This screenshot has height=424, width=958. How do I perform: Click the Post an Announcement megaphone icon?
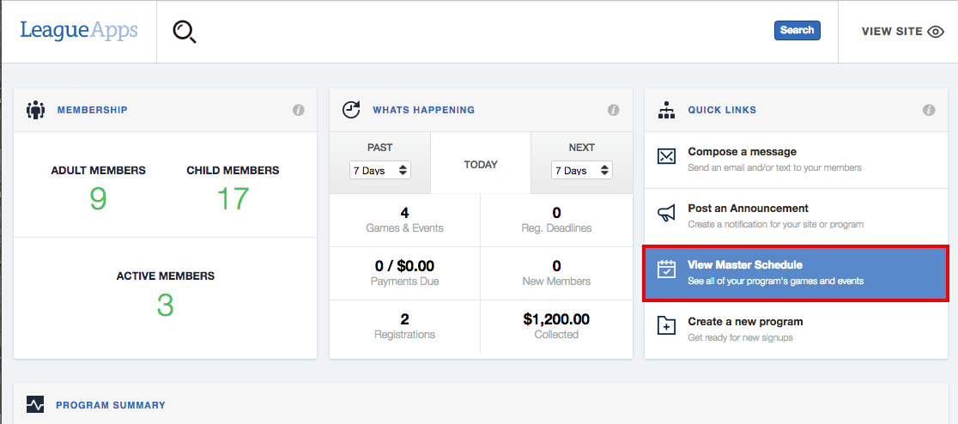click(x=666, y=213)
